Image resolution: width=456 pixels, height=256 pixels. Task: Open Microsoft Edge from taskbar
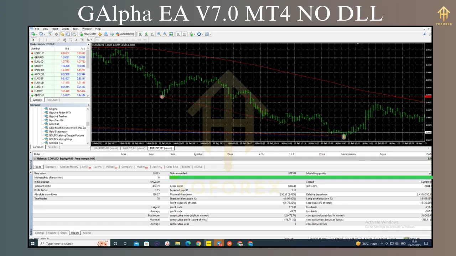click(x=188, y=244)
